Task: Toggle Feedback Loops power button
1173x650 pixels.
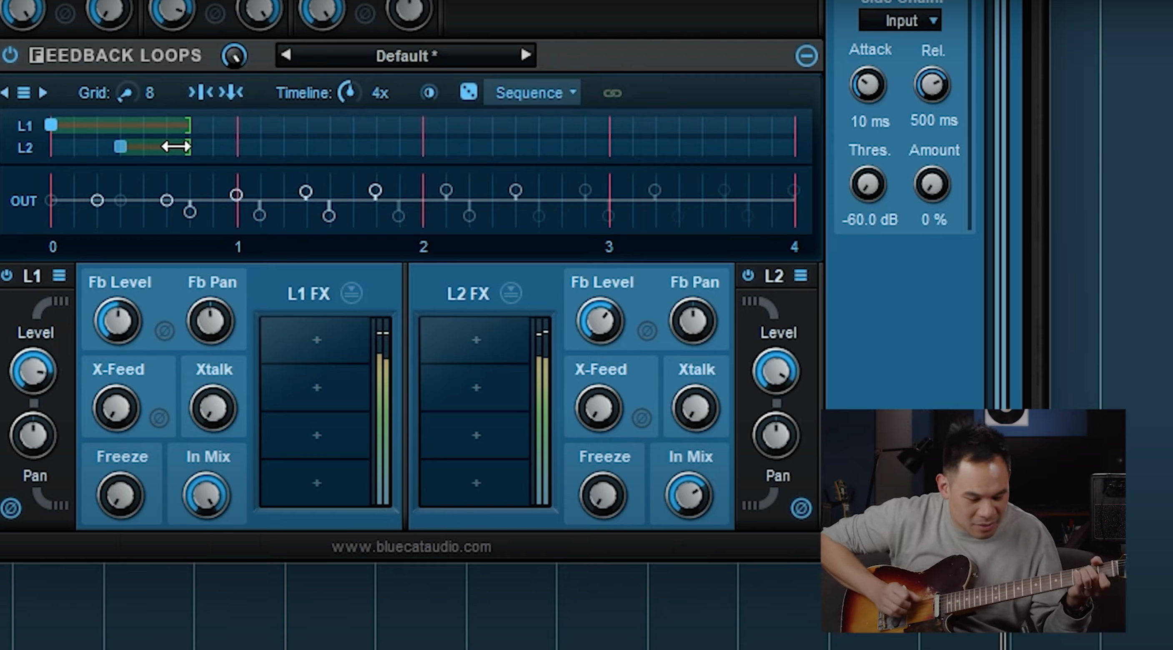Action: (x=10, y=55)
